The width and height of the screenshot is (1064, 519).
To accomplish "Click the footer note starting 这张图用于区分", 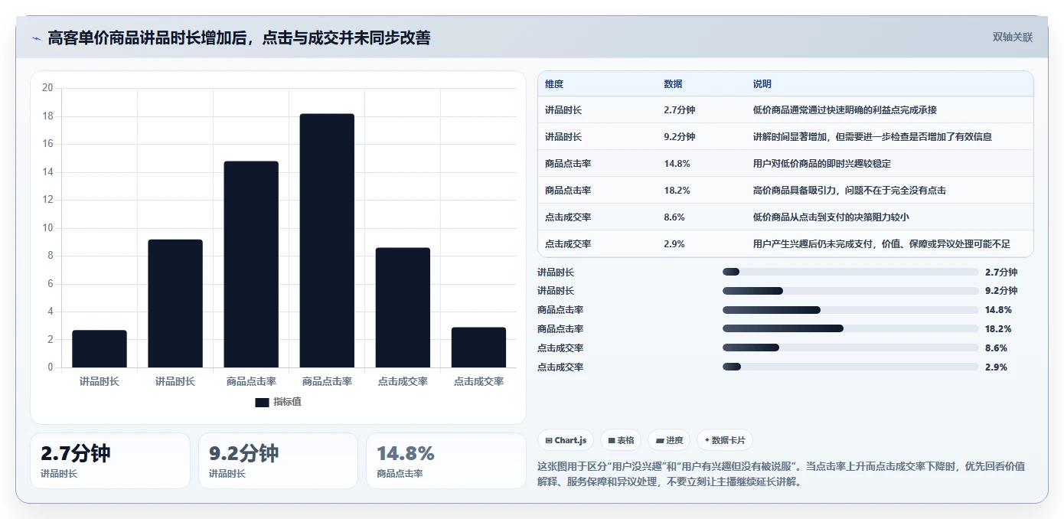I will coord(782,474).
